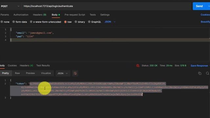Switch to the Params tab

(x=5, y=15)
